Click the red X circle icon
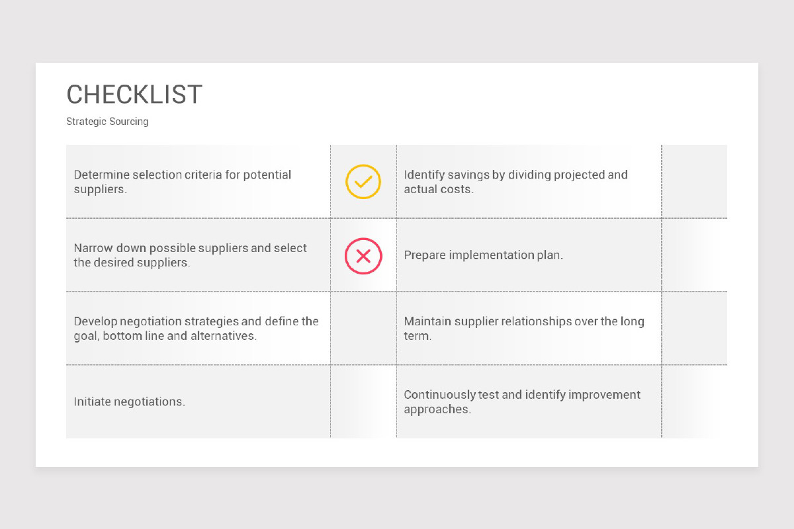 [363, 256]
